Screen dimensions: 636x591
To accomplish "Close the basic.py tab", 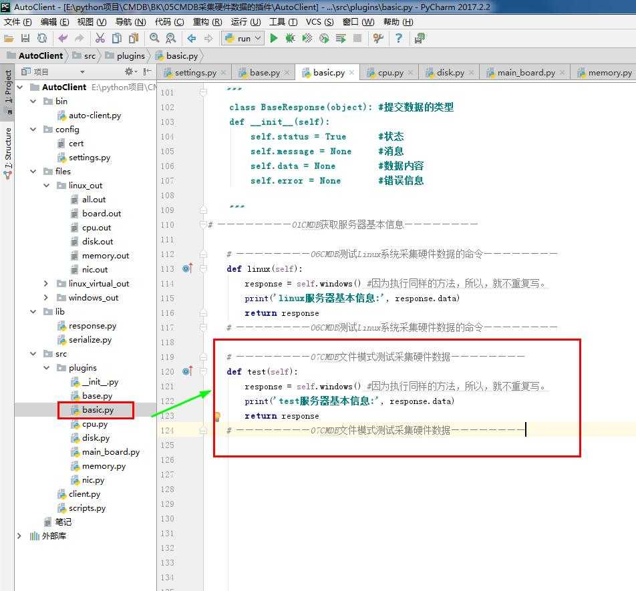I will tap(351, 73).
